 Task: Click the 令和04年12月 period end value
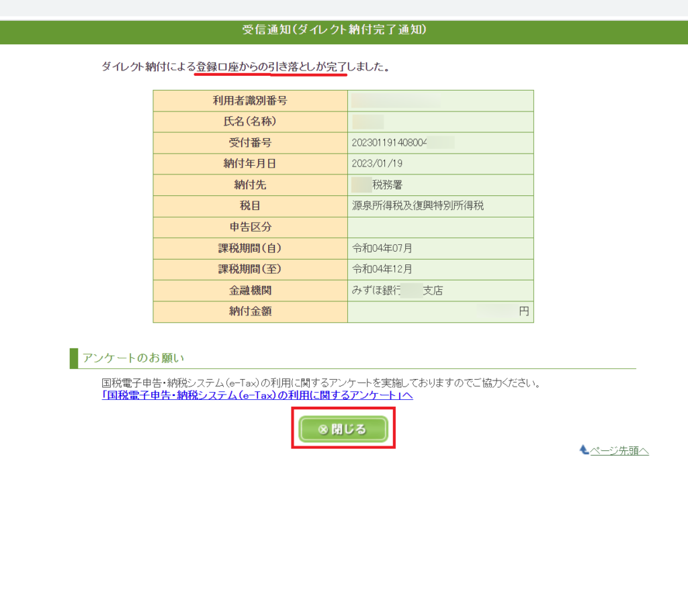(x=382, y=269)
